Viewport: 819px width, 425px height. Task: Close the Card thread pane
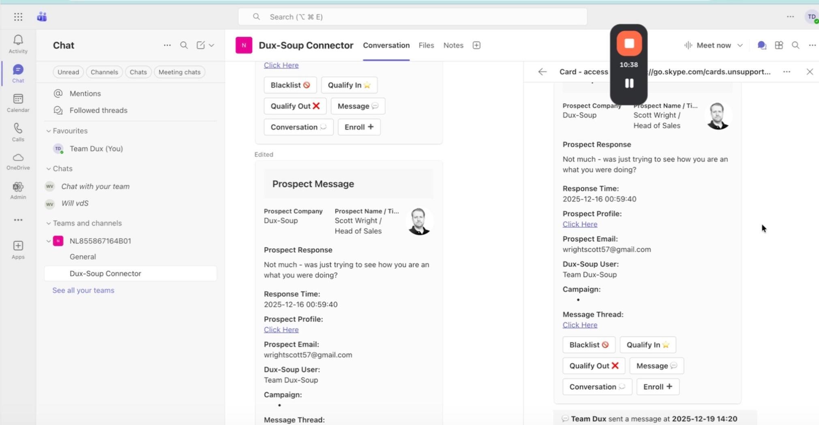coord(810,72)
